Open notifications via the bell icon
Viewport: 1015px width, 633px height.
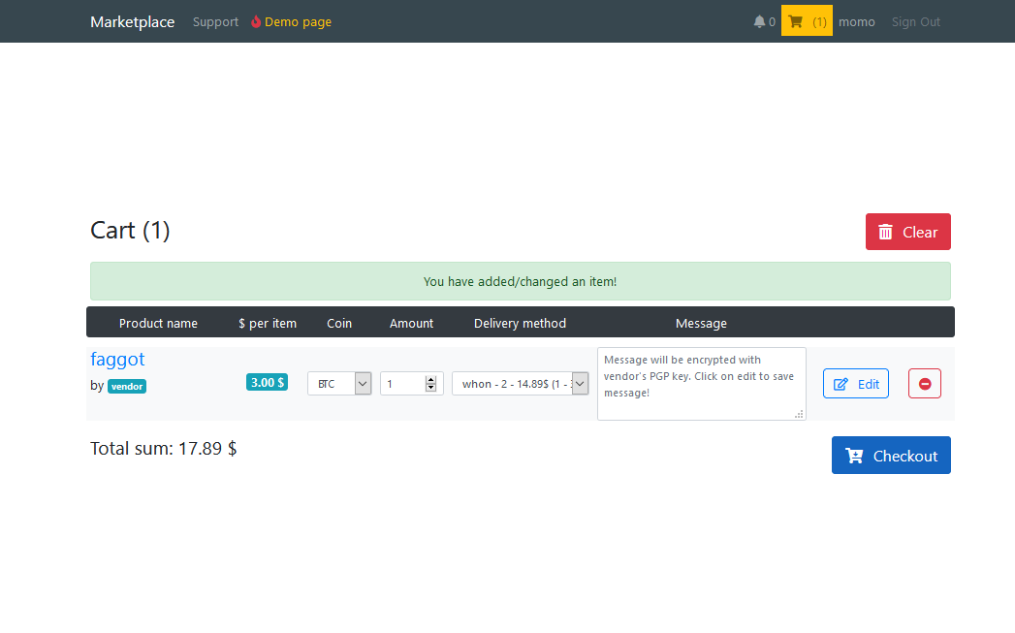point(759,20)
